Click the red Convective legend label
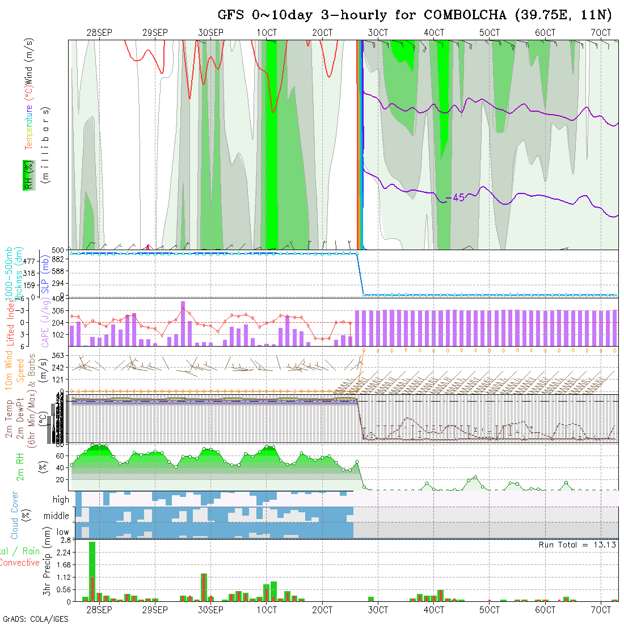 pos(20,563)
